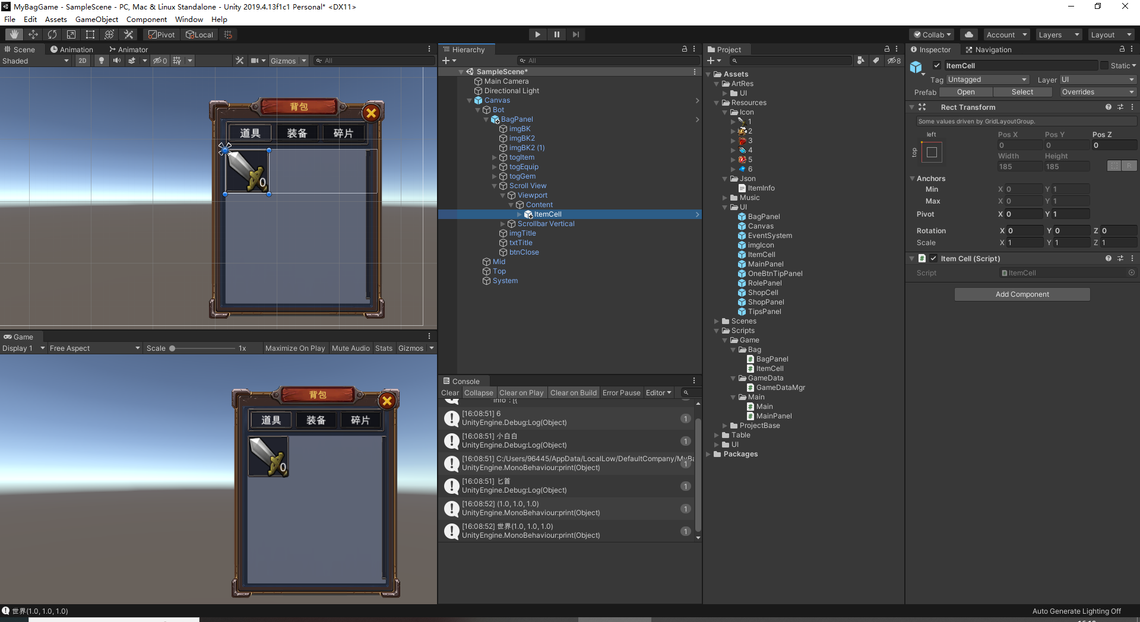Click the Pause button
Screen dimensions: 1140x622
(x=556, y=34)
